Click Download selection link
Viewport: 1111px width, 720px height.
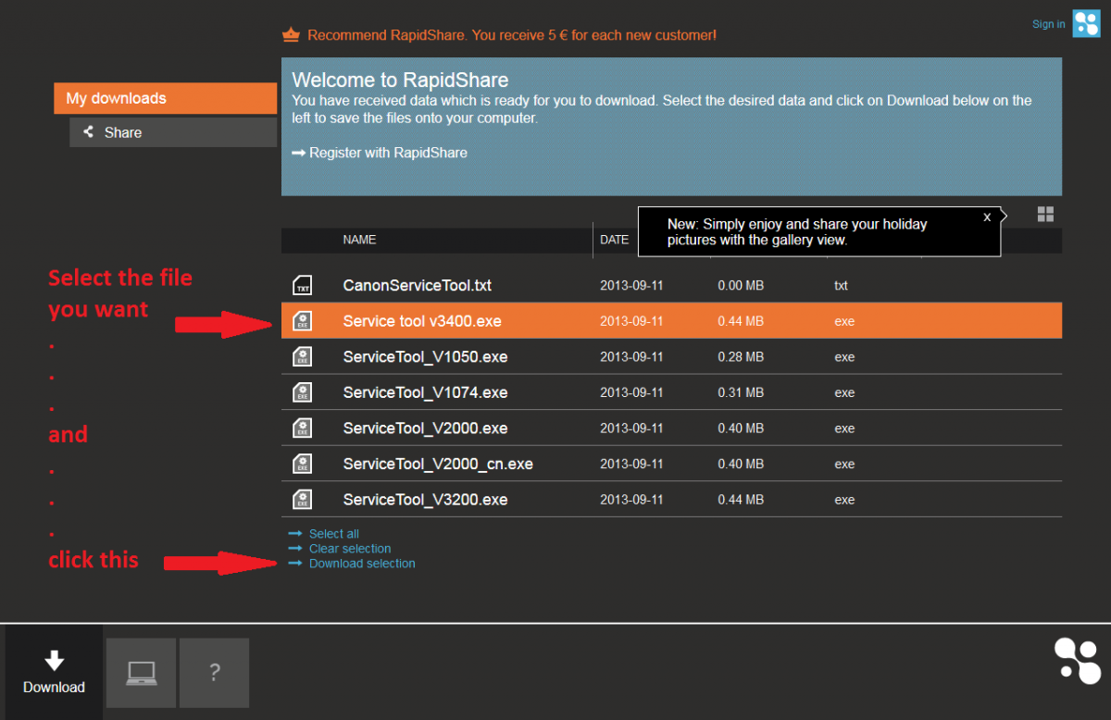point(361,564)
